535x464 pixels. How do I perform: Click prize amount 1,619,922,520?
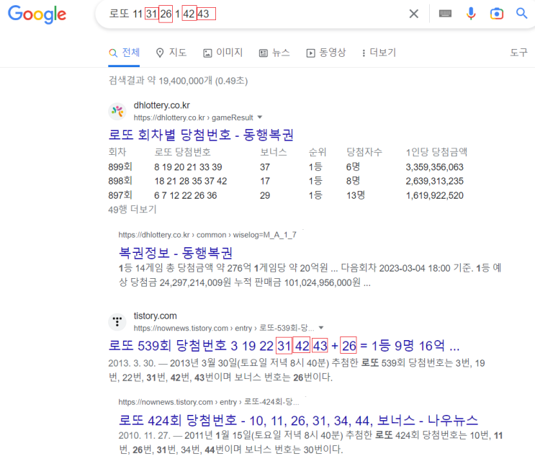click(x=435, y=195)
